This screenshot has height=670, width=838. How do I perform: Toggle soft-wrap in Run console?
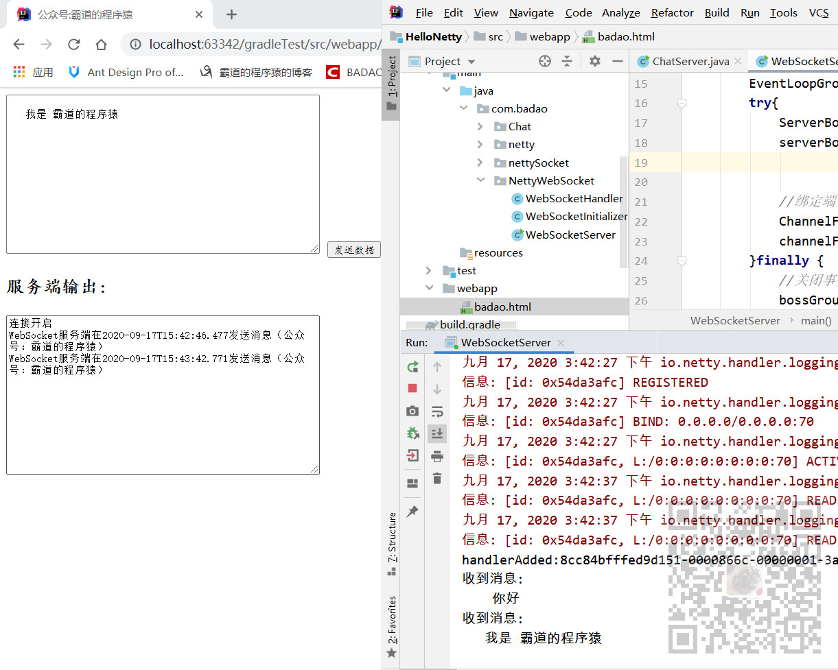[437, 411]
